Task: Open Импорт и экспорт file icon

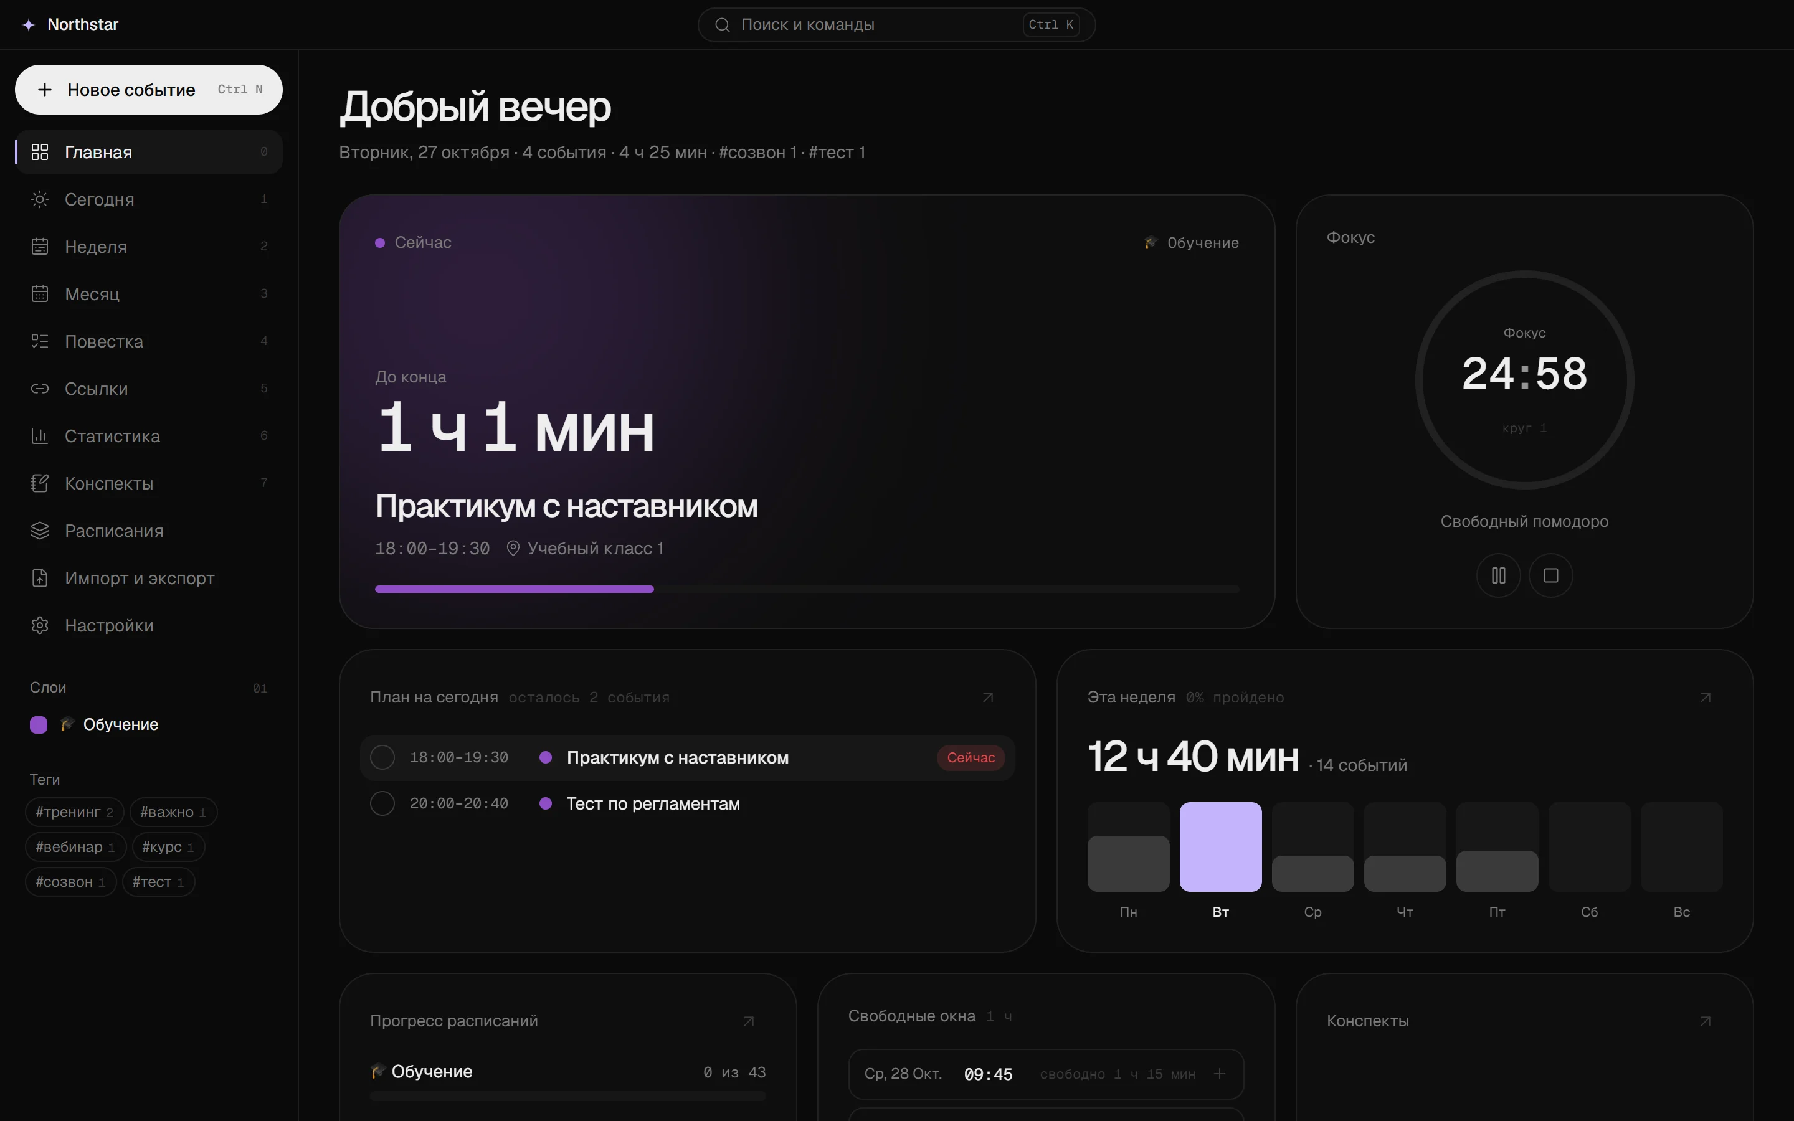Action: 40,579
